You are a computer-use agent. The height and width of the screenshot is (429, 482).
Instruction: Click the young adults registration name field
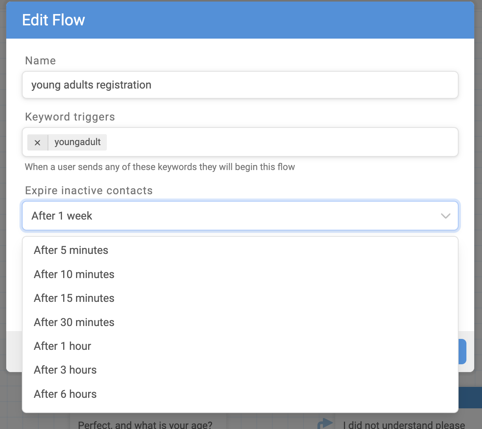pyautogui.click(x=240, y=85)
